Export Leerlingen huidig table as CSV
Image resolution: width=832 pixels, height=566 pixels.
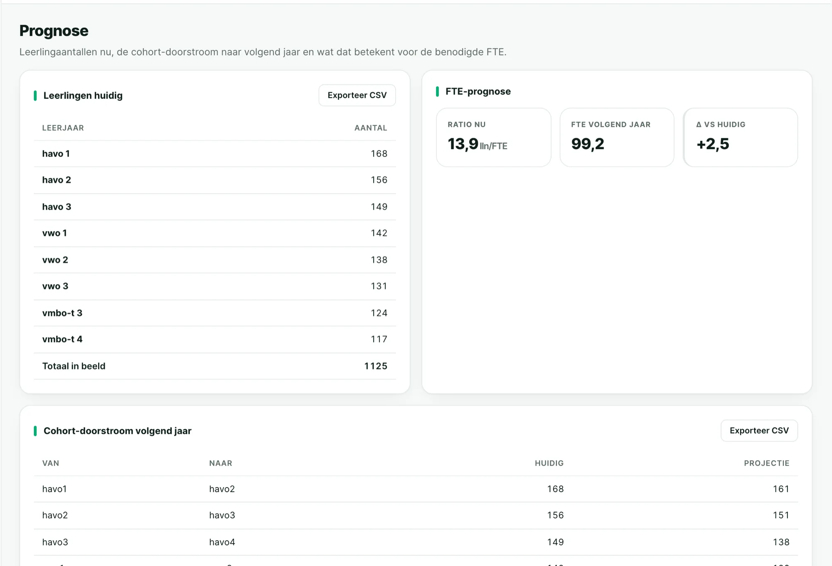tap(357, 95)
